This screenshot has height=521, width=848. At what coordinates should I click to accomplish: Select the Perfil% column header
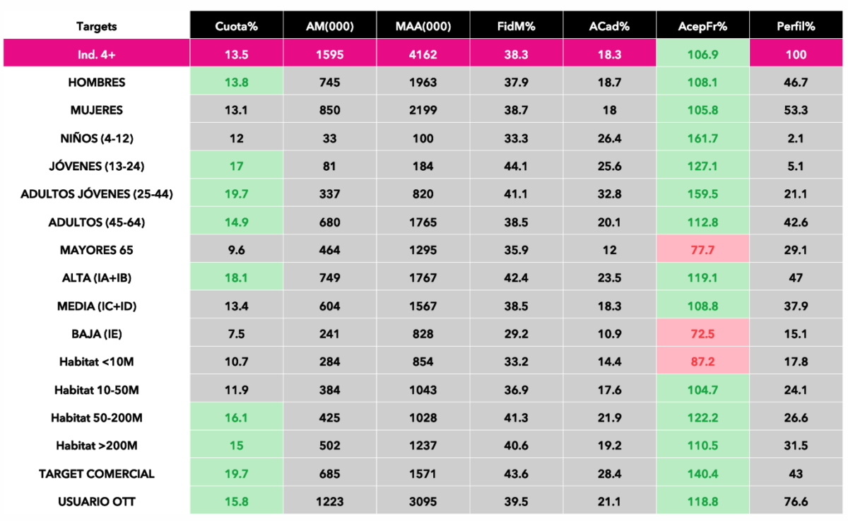pos(796,27)
